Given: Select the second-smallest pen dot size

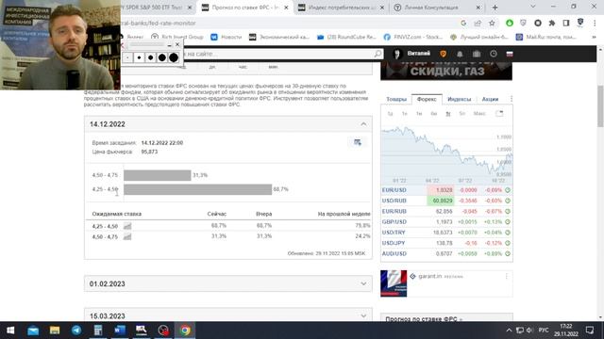Looking at the screenshot, I should [139, 57].
